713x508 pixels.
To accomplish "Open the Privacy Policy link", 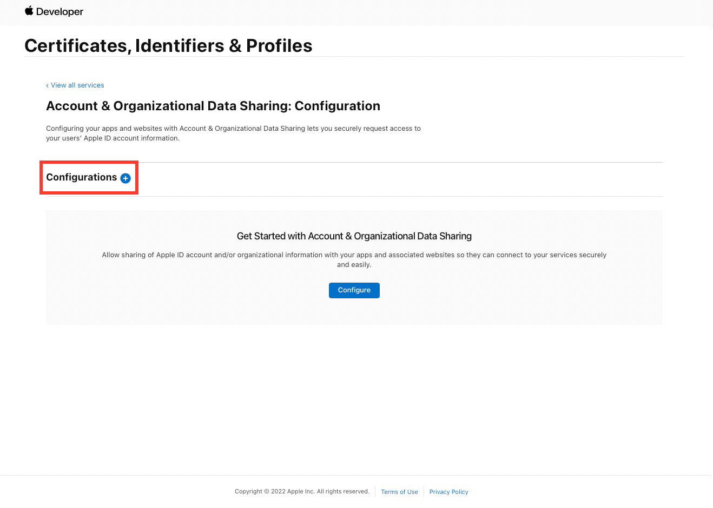I will pyautogui.click(x=448, y=492).
